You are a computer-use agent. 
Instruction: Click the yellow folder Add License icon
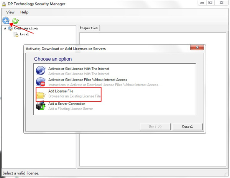pyautogui.click(x=41, y=95)
